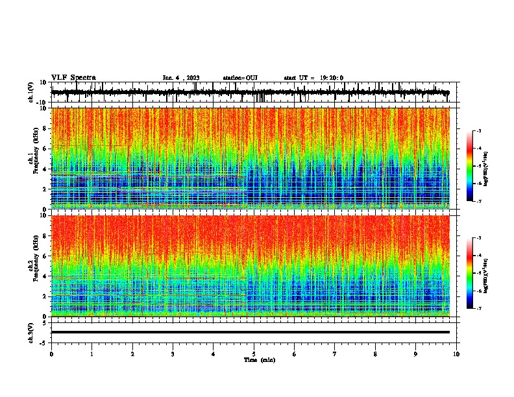
Task: Click the date text "Jan. 4, 2023"
Action: [181, 78]
